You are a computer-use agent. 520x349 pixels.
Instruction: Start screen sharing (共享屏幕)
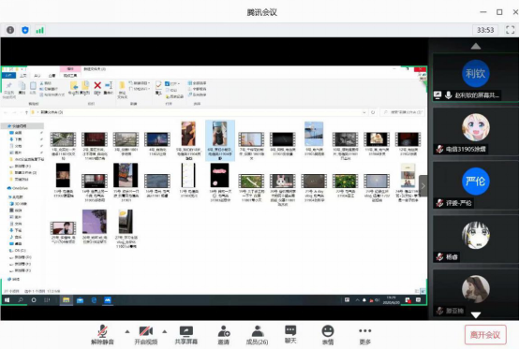pos(186,335)
